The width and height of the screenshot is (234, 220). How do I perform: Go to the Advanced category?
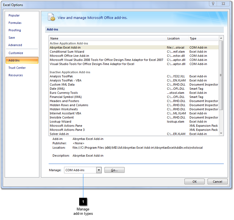[x=15, y=45]
